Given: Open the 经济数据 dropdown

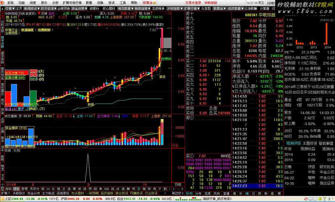Looking at the screenshot, I should click(236, 9).
